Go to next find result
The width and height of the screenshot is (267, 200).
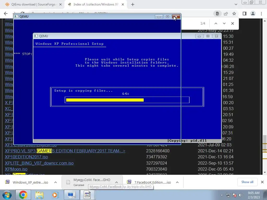click(224, 23)
